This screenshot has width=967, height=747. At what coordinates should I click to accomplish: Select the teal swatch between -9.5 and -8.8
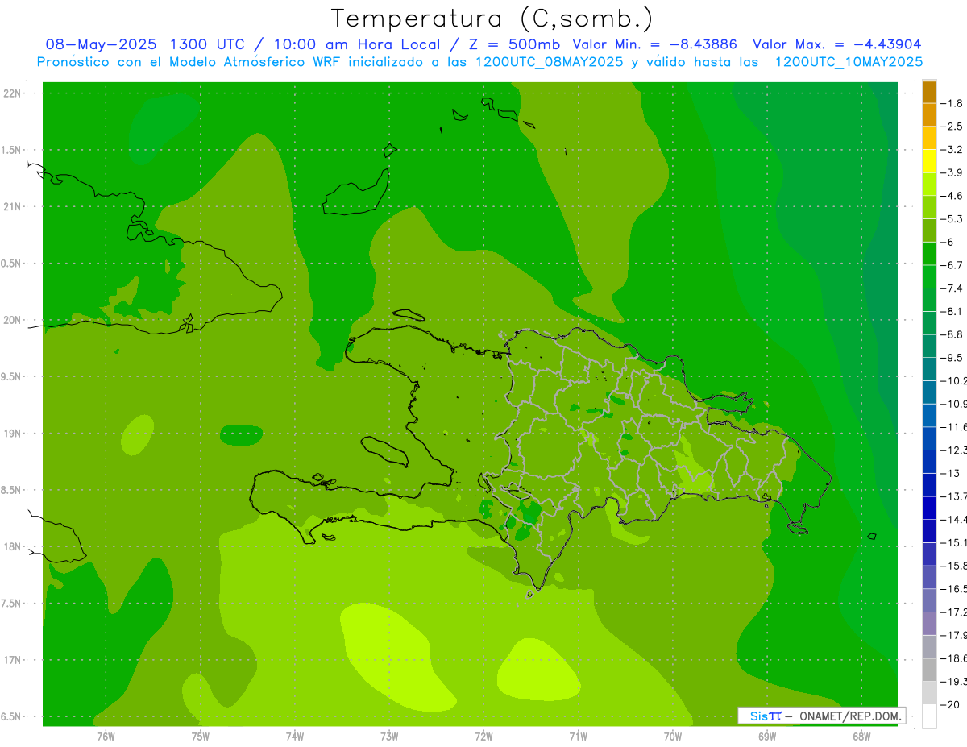tap(929, 346)
